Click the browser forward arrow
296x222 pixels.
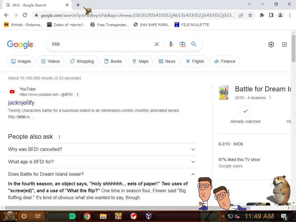coord(16,15)
